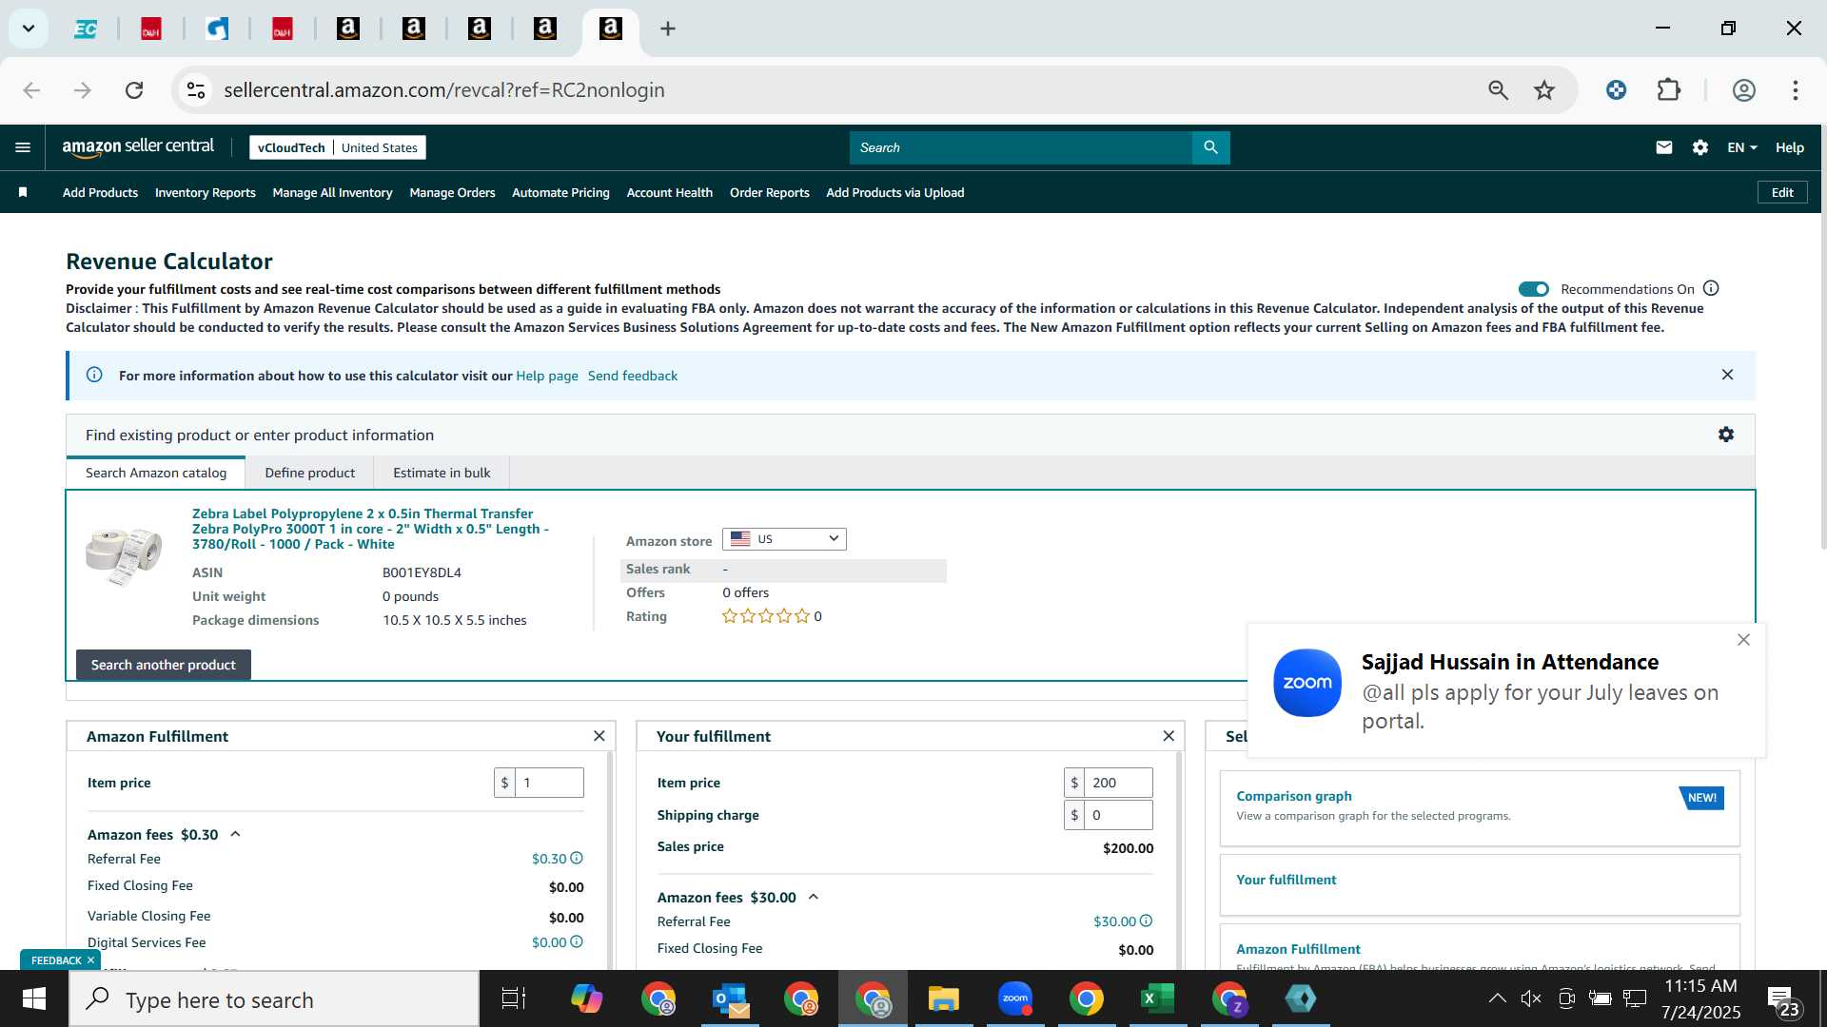The width and height of the screenshot is (1827, 1027).
Task: Open the messages envelope icon
Action: pyautogui.click(x=1663, y=147)
